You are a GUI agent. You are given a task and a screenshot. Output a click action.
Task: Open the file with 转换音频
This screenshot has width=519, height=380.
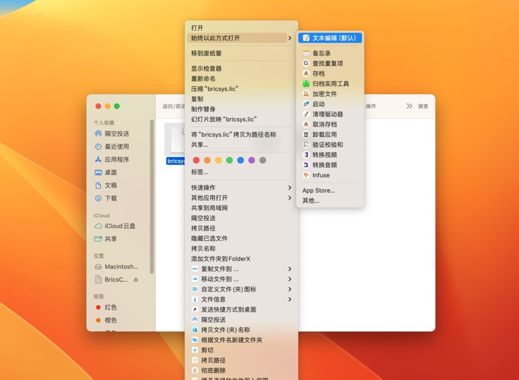[x=323, y=165]
